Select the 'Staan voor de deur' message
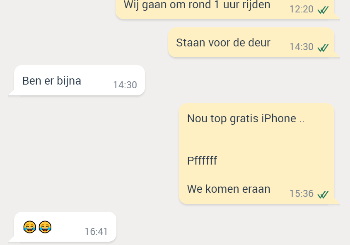Image resolution: width=350 pixels, height=245 pixels. (x=254, y=42)
